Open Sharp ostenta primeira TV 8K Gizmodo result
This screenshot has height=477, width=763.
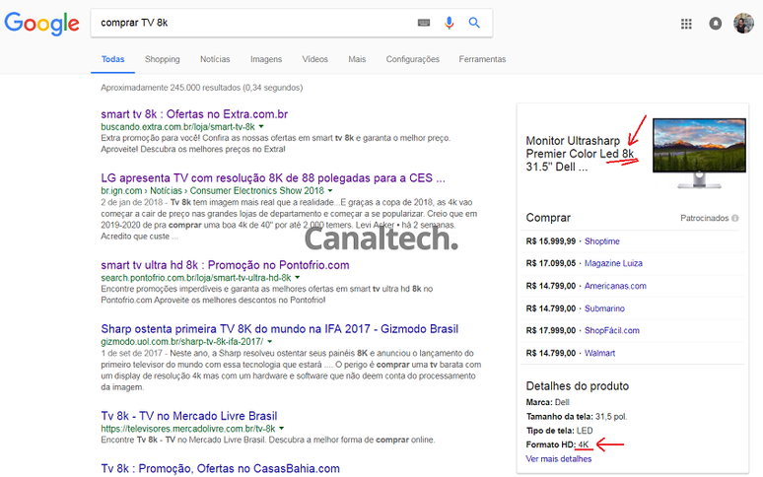pyautogui.click(x=280, y=329)
